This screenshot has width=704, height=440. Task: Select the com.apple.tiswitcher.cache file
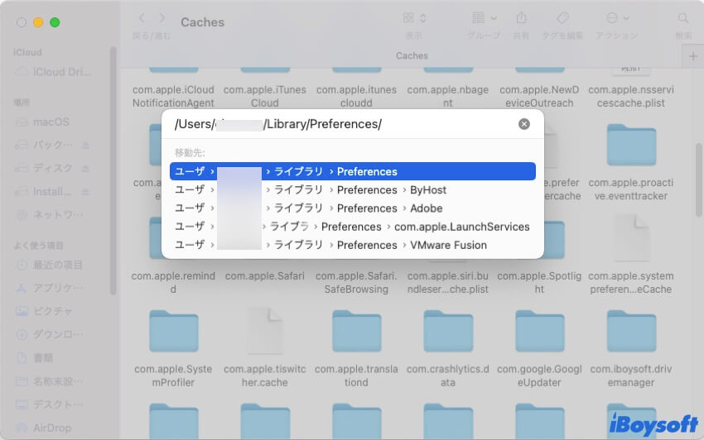265,331
